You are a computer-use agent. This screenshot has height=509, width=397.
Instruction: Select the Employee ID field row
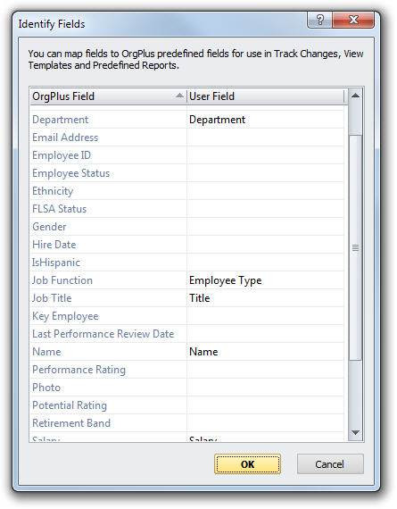tap(186, 155)
